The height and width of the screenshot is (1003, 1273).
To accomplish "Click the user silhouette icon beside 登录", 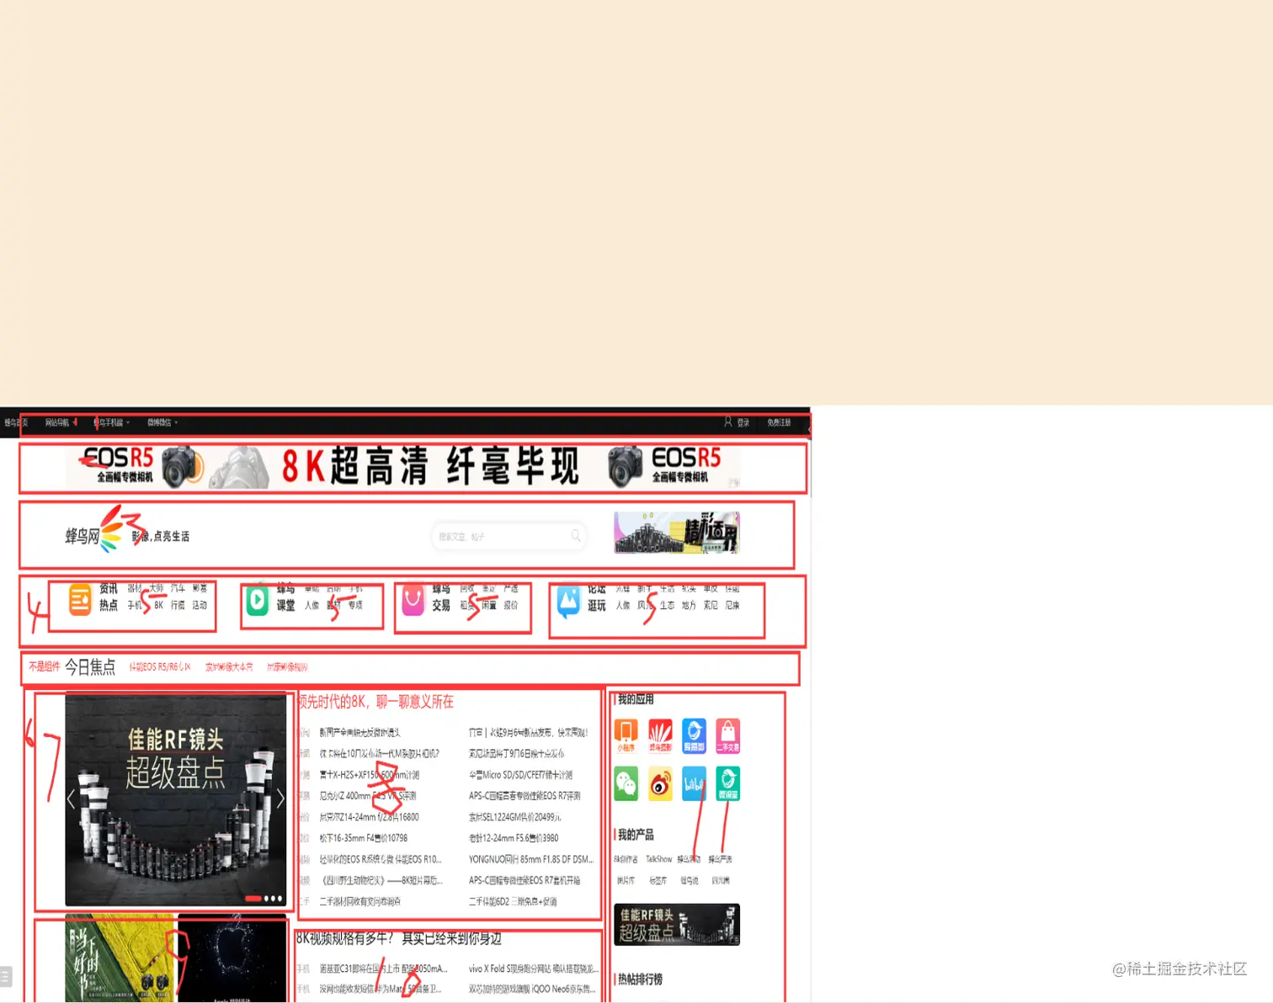I will pos(728,422).
